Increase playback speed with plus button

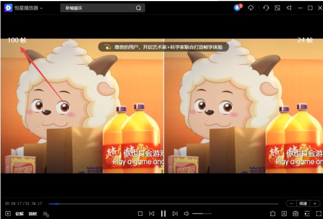(x=315, y=203)
